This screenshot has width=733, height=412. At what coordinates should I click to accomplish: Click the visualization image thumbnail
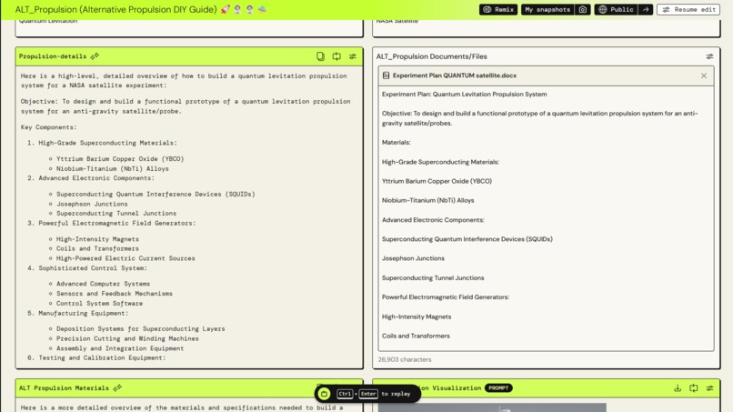(x=492, y=407)
